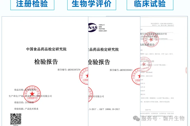The image size is (190, 126).
Task: Click the QR code on the left report
Action: pyautogui.click(x=16, y=119)
